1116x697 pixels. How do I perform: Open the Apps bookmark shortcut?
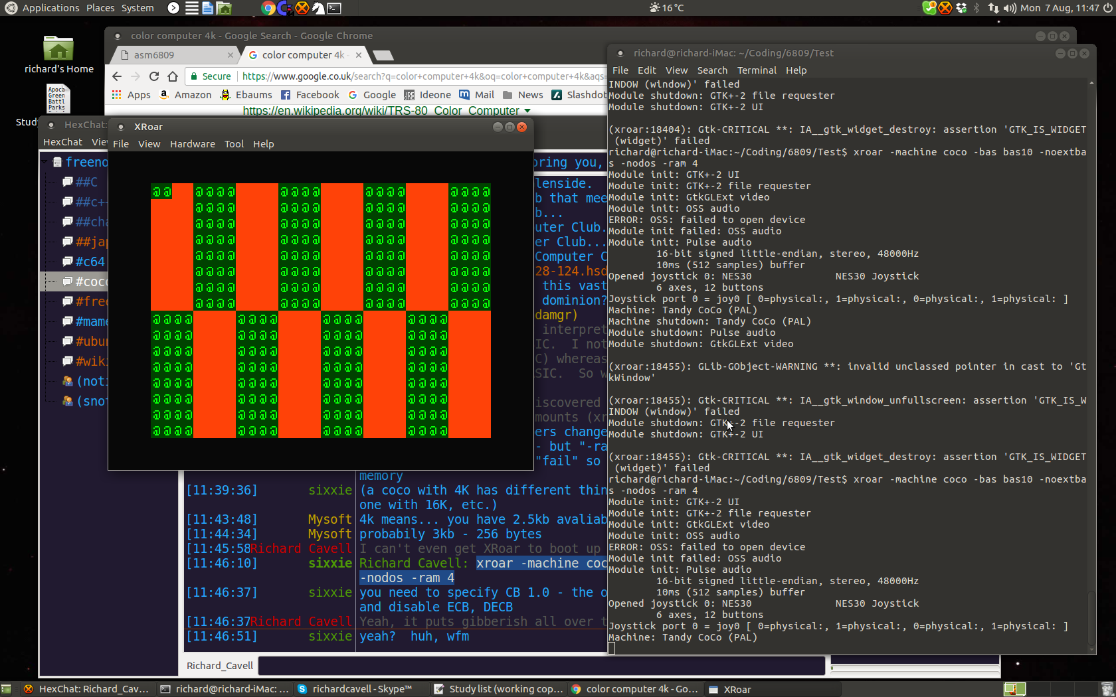[x=132, y=95]
